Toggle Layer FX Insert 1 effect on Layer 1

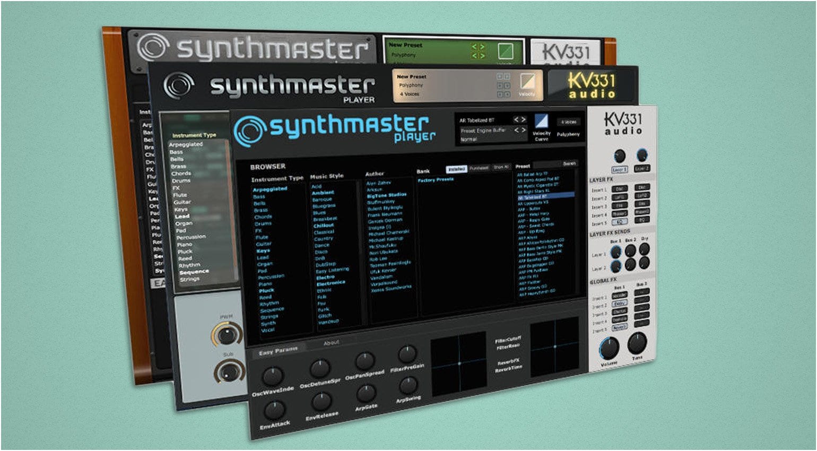click(619, 189)
